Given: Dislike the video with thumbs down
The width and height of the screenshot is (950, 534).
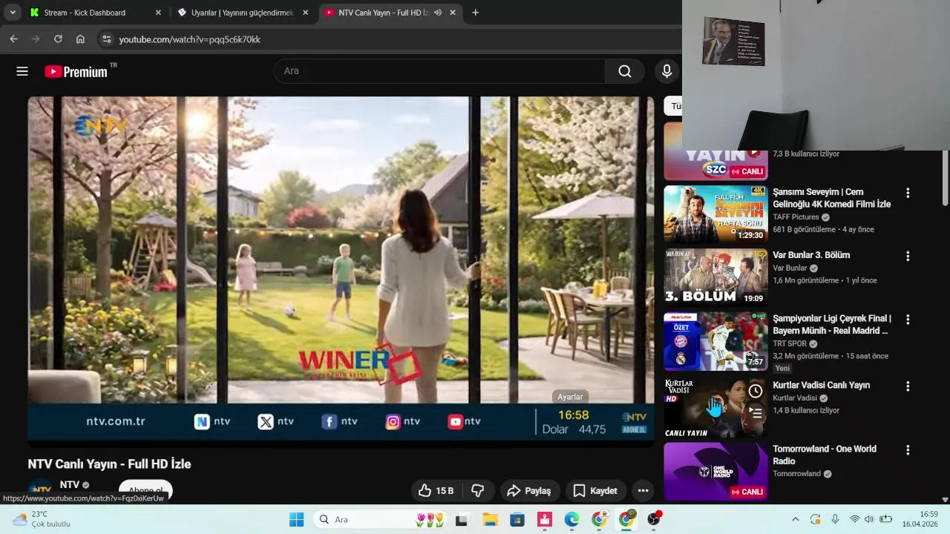Looking at the screenshot, I should [478, 490].
